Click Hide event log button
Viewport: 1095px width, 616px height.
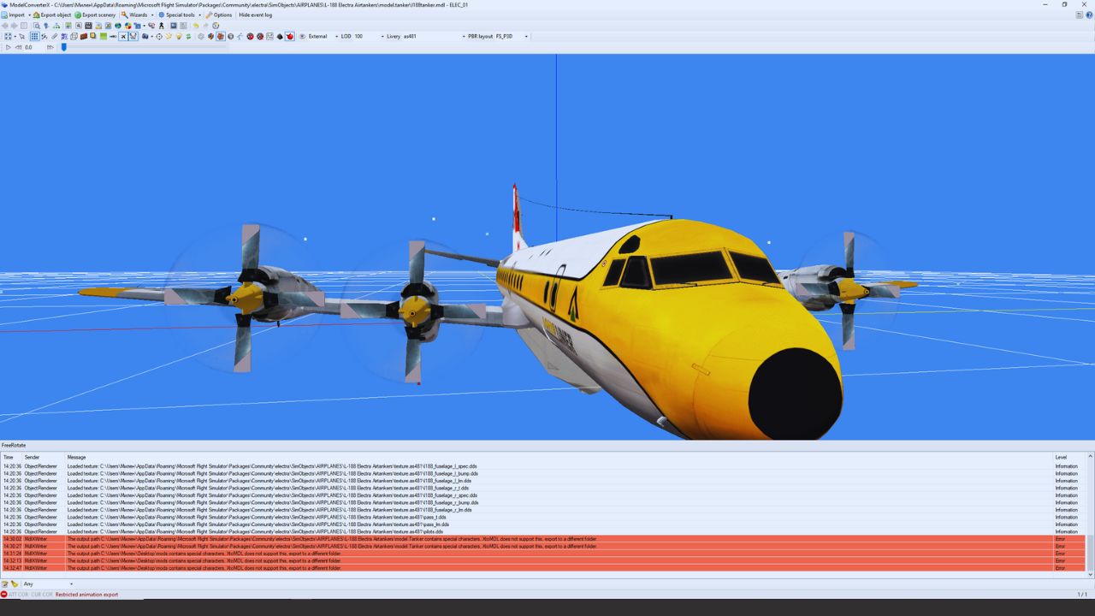click(x=255, y=15)
